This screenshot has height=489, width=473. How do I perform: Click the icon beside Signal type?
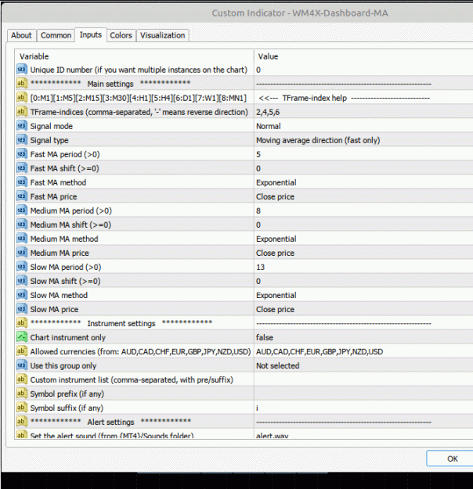click(22, 140)
